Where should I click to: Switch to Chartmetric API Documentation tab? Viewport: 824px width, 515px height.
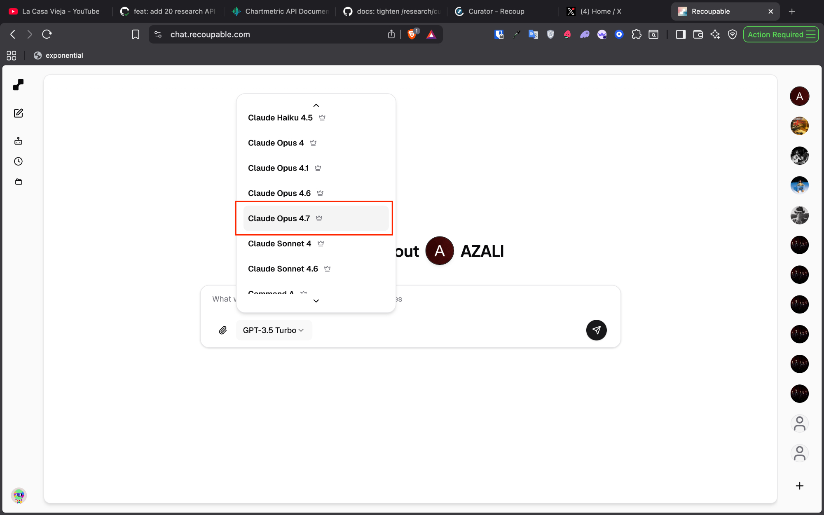280,12
